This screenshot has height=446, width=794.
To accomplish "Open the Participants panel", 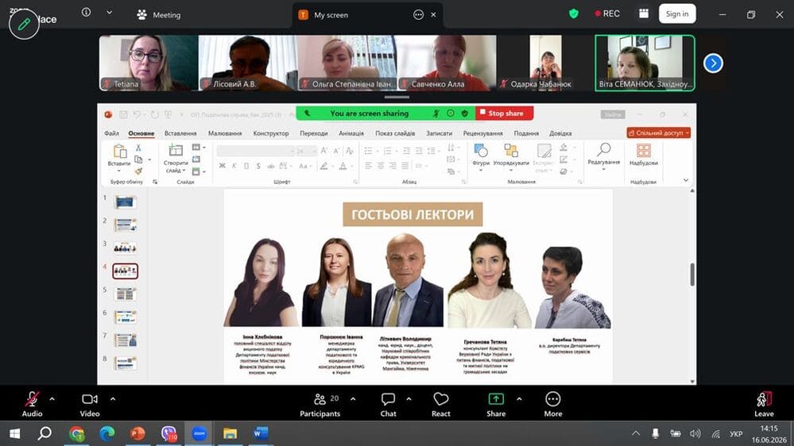I will coord(320,405).
